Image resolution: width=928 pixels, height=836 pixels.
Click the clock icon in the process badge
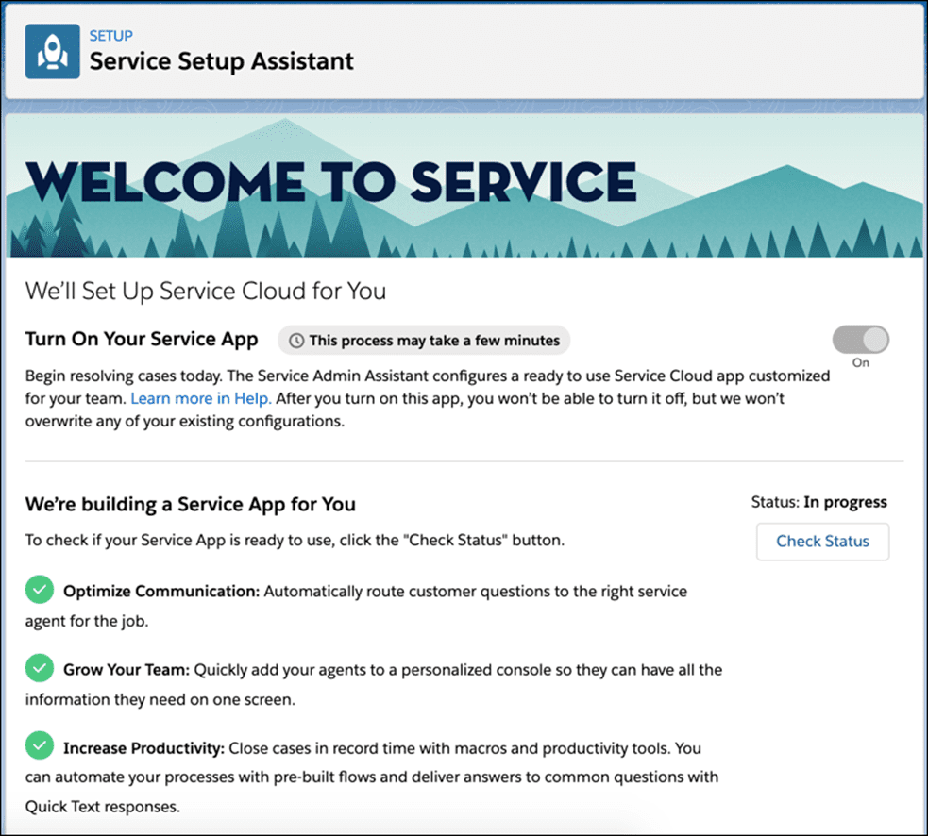click(x=296, y=341)
